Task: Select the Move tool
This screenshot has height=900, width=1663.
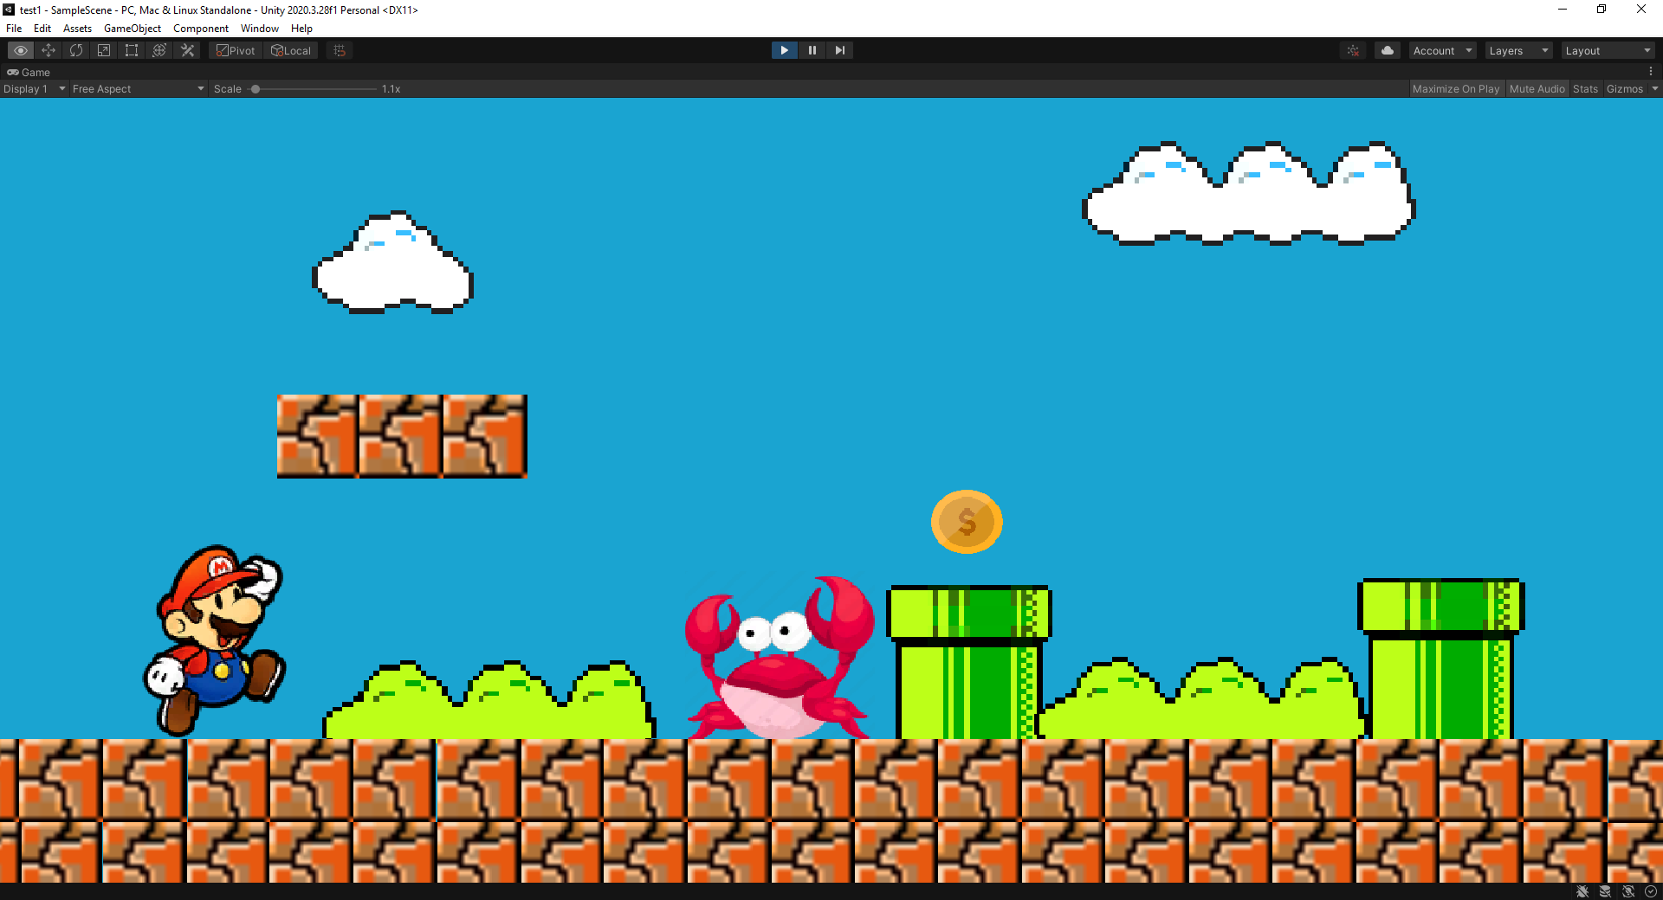Action: tap(49, 50)
